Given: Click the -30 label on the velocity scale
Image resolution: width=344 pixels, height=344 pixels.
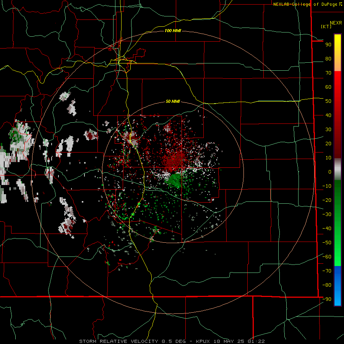Looking at the screenshot, I should [x=327, y=214].
